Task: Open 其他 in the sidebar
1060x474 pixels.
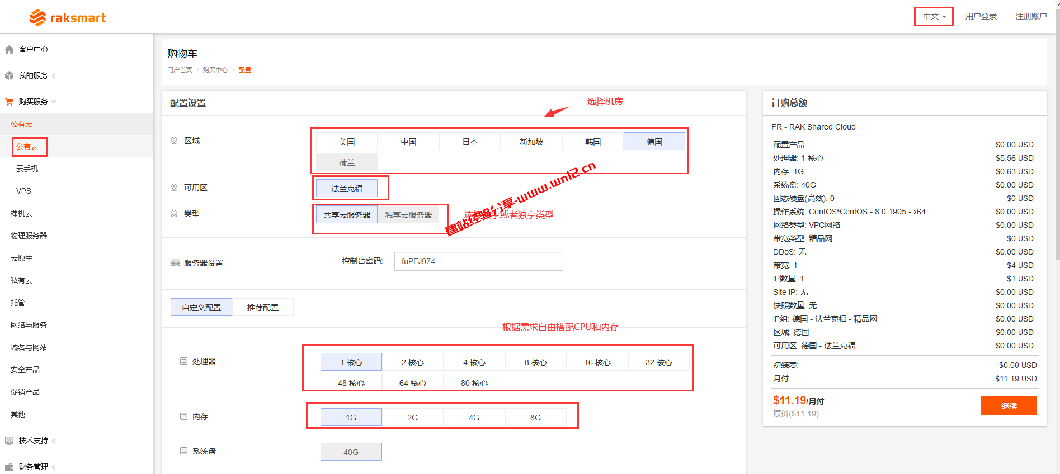Action: pos(18,414)
